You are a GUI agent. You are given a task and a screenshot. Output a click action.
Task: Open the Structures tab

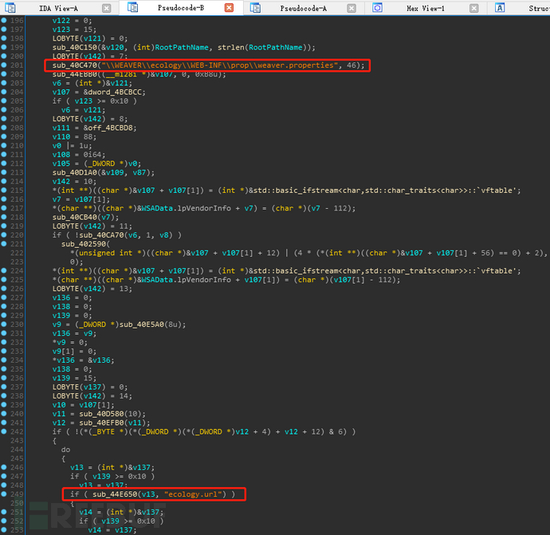(x=539, y=8)
